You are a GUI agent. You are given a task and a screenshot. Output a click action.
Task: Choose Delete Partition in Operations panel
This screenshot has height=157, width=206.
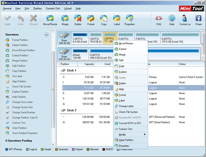click(20, 45)
